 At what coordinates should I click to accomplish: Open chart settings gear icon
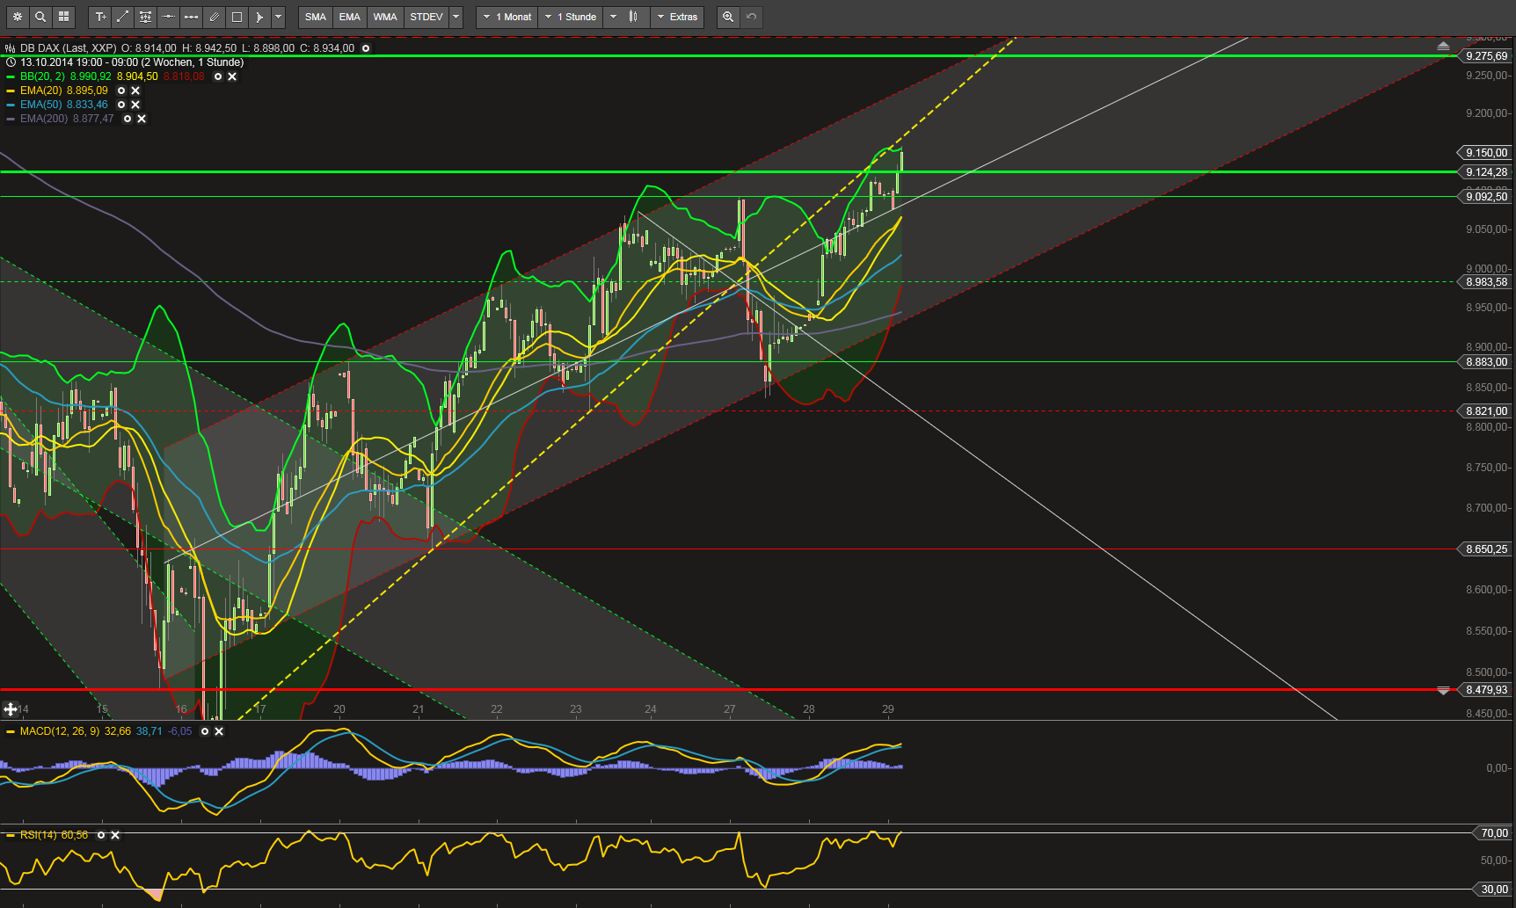pos(18,17)
